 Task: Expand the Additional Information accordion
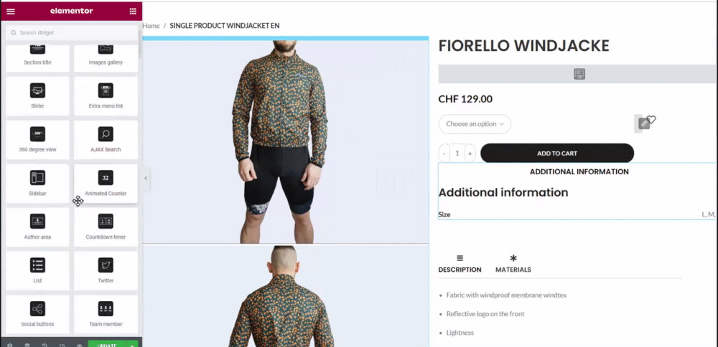[579, 172]
